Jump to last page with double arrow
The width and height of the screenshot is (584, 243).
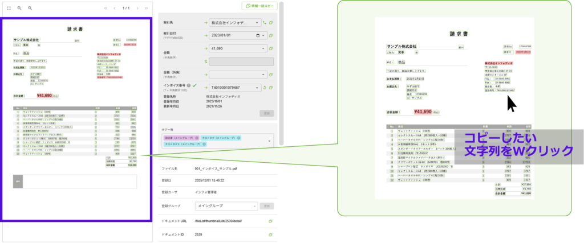(x=147, y=9)
